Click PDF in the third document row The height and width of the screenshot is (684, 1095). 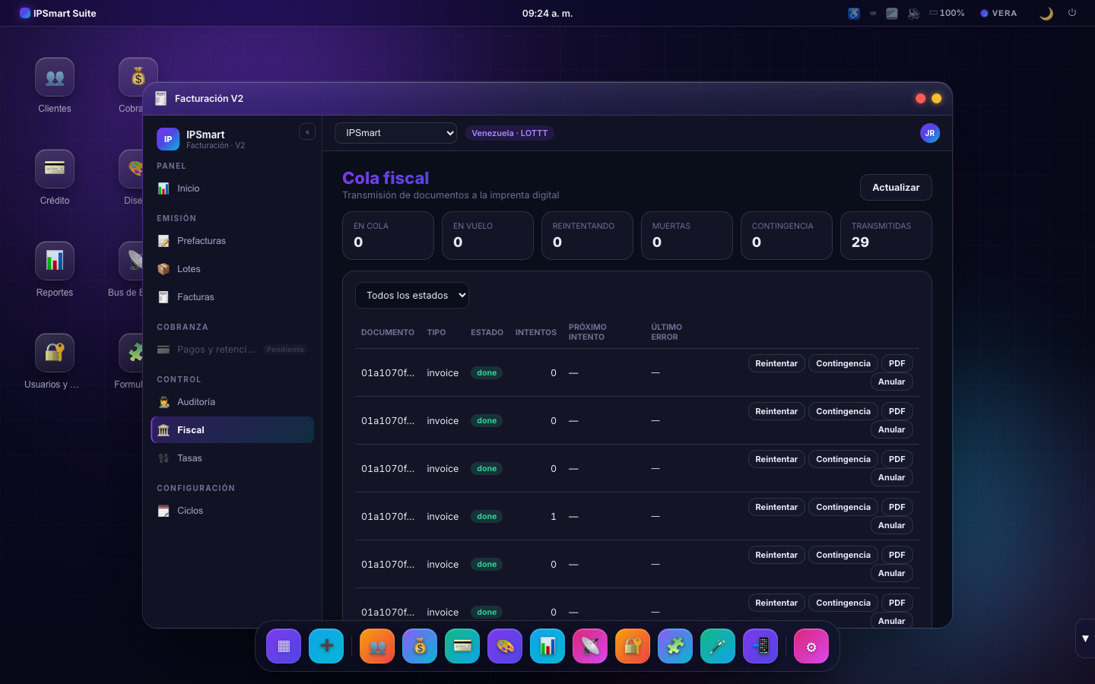coord(897,459)
